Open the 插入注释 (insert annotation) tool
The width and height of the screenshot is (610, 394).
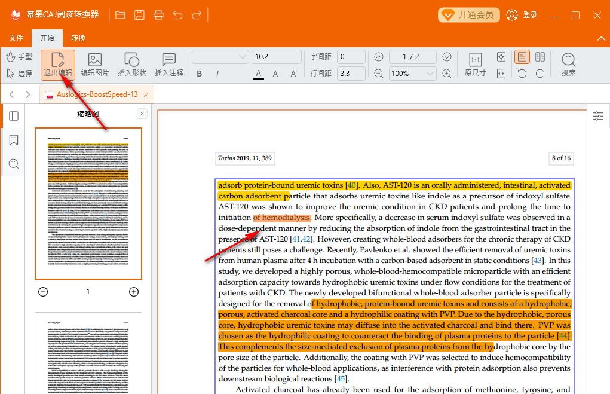coord(169,65)
